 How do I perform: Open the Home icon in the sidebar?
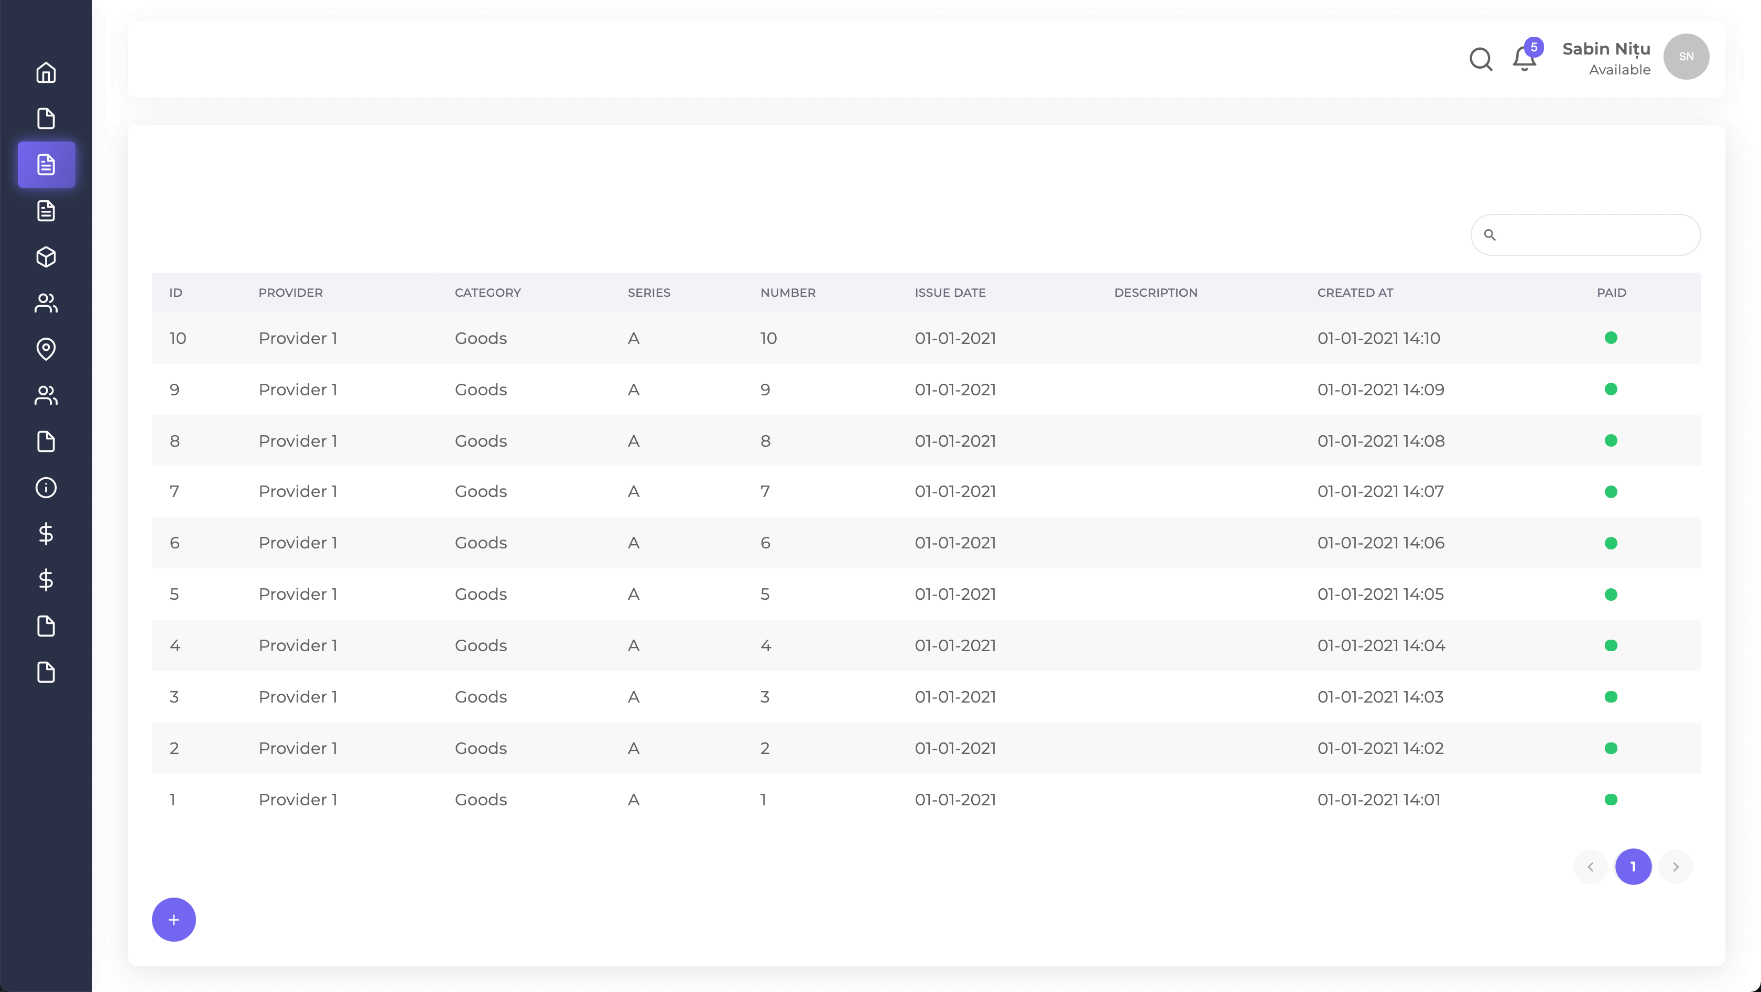point(46,72)
